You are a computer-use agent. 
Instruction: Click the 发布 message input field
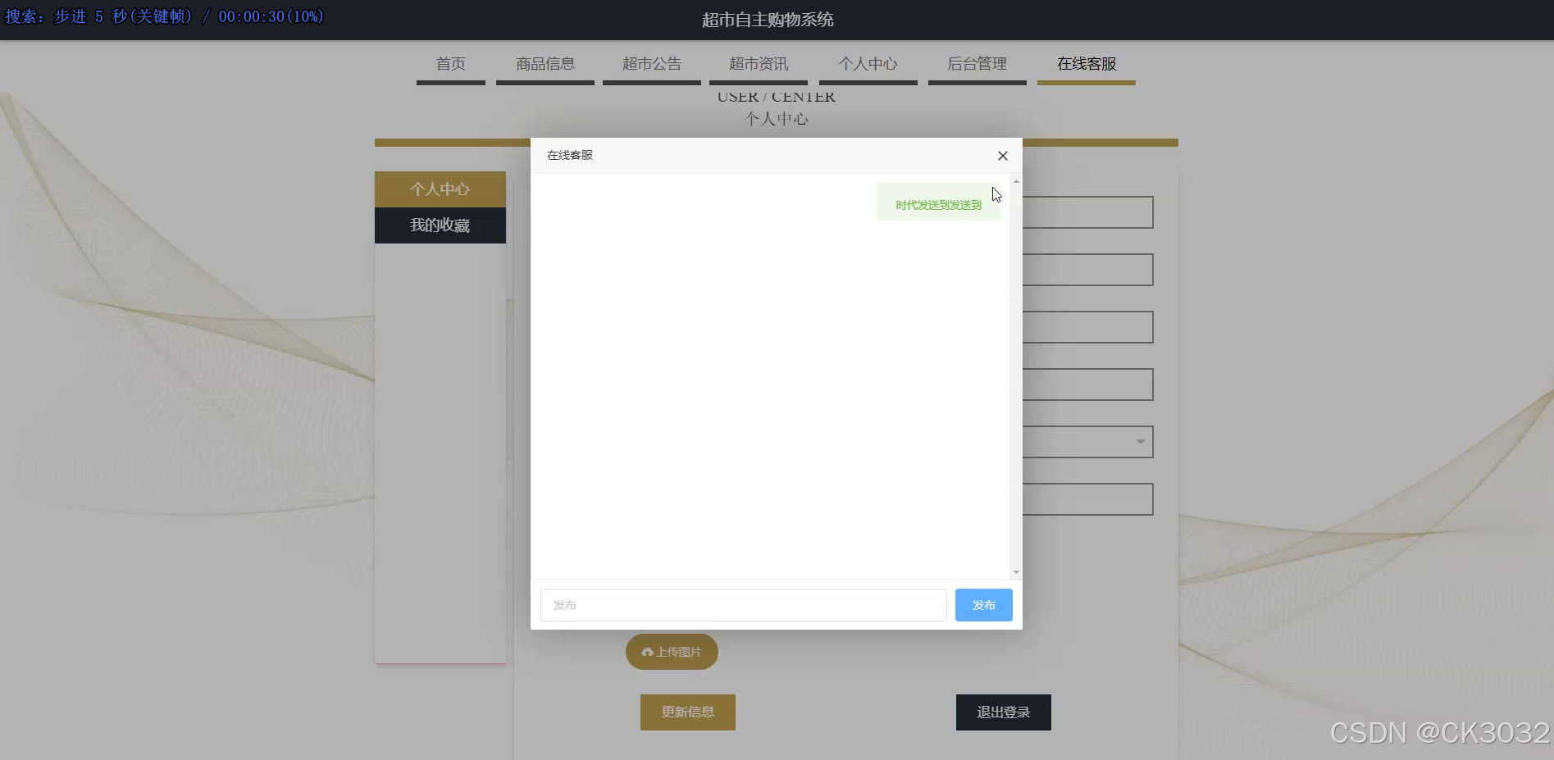(x=742, y=605)
